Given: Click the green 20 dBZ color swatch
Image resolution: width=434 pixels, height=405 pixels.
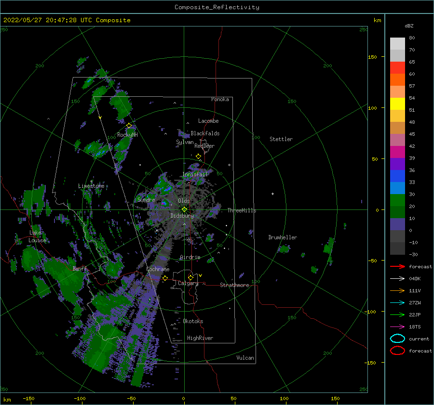Looking at the screenshot, I should [397, 200].
